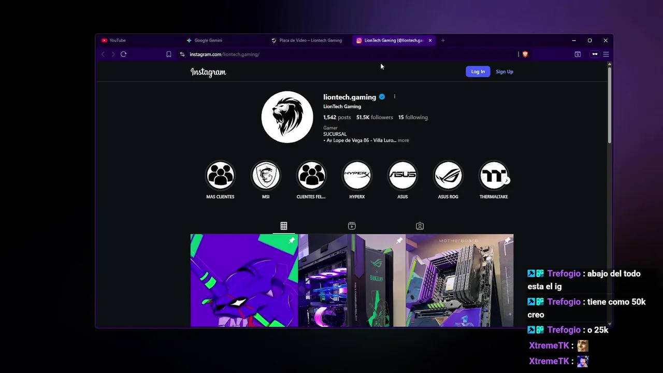Open the sidebar panel icon in toolbar
663x373 pixels.
(x=578, y=54)
